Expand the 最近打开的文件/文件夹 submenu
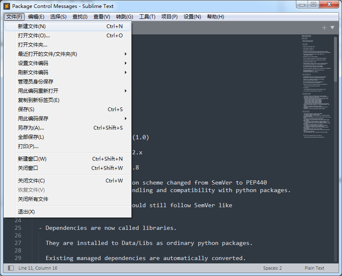This screenshot has height=276, width=342. (x=63, y=54)
